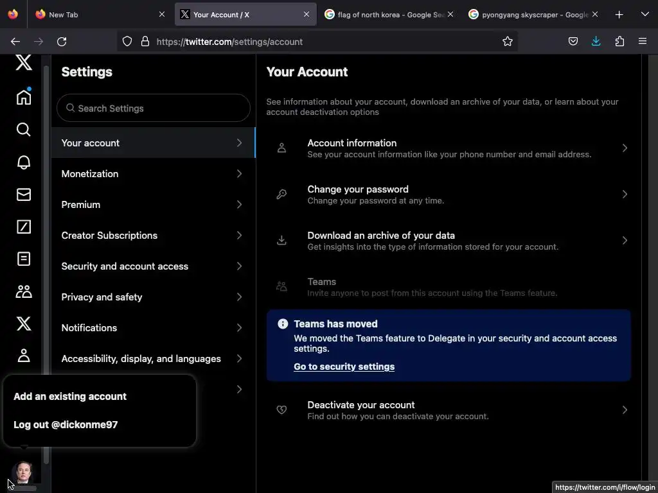Switch to pyongyang skyscraper tab
The width and height of the screenshot is (658, 493).
coord(533,14)
